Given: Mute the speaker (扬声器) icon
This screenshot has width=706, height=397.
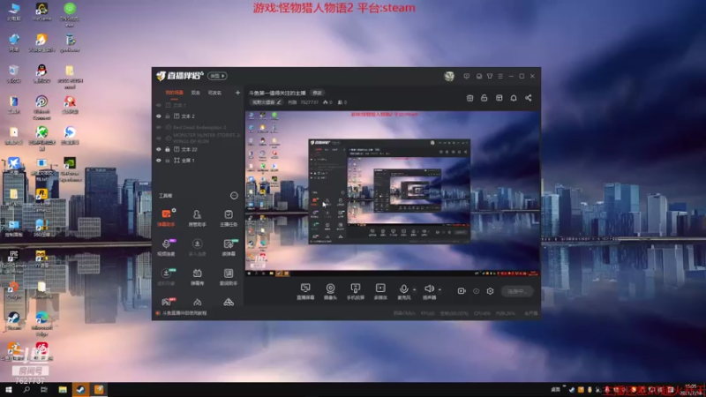Looking at the screenshot, I should tap(429, 289).
